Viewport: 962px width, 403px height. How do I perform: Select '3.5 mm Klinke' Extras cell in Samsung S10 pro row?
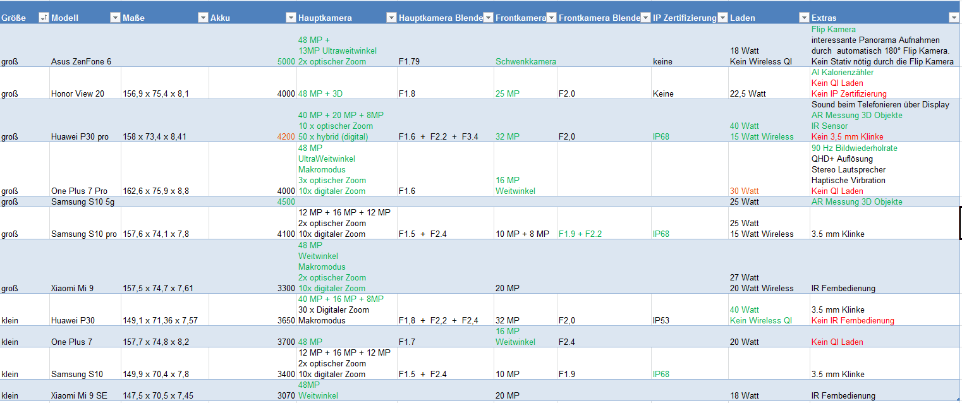[x=885, y=223]
